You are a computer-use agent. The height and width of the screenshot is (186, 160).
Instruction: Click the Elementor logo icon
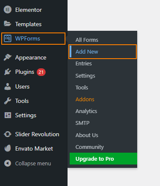(8, 10)
